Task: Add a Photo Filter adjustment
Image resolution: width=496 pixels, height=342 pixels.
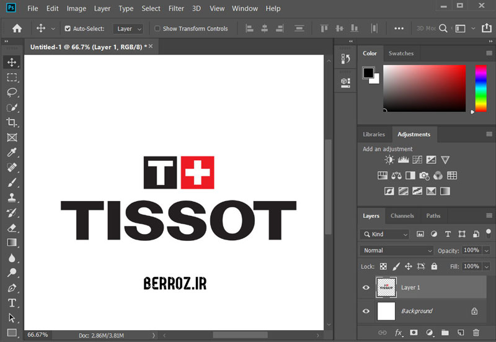Action: click(x=424, y=176)
